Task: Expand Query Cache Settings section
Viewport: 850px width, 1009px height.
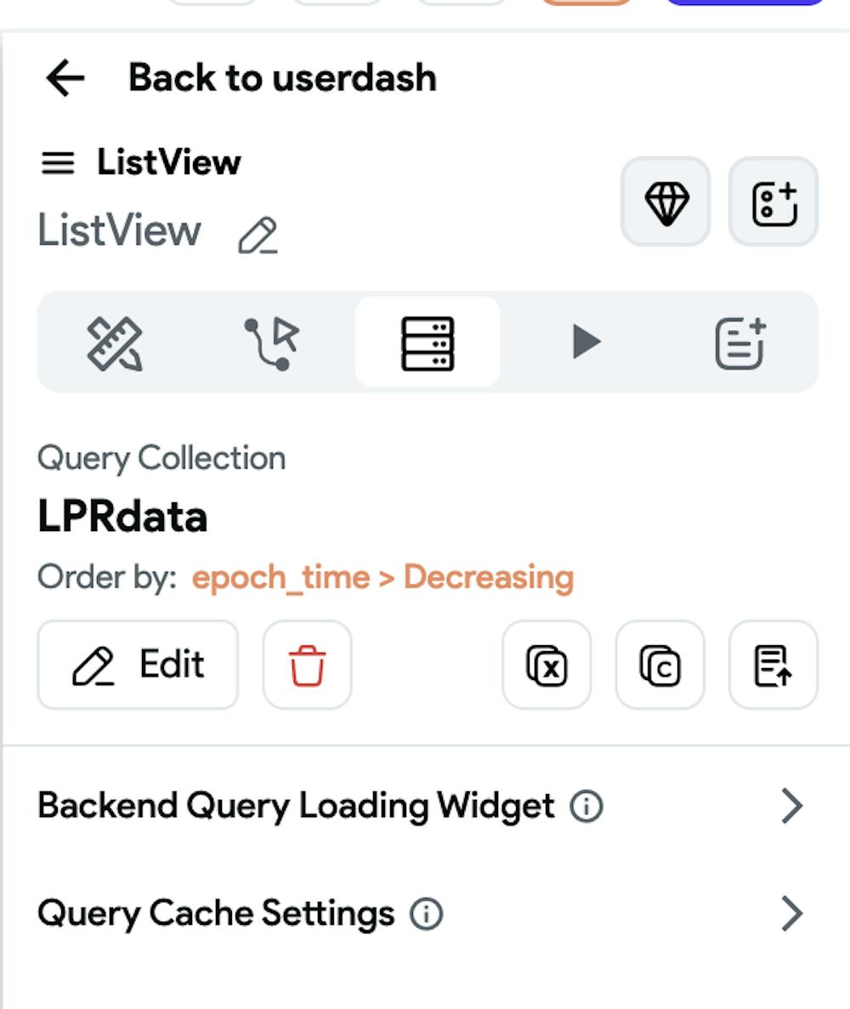Action: (x=426, y=914)
